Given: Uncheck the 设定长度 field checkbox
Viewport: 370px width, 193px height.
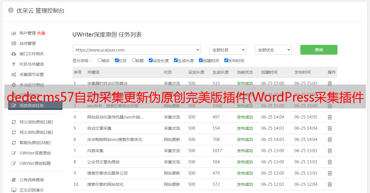Looking at the screenshot, I should (151, 60).
